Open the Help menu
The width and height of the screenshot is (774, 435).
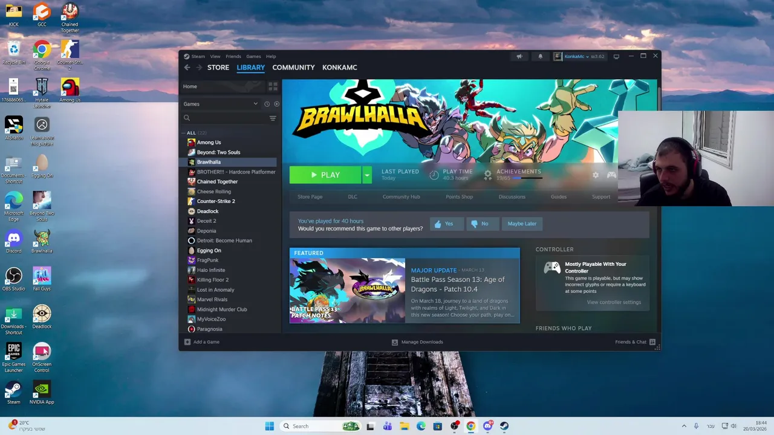pos(271,56)
